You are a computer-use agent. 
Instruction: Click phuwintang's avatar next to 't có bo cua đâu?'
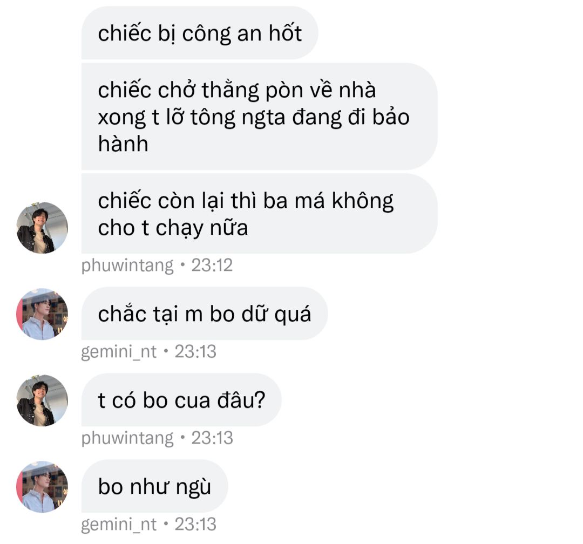43,400
